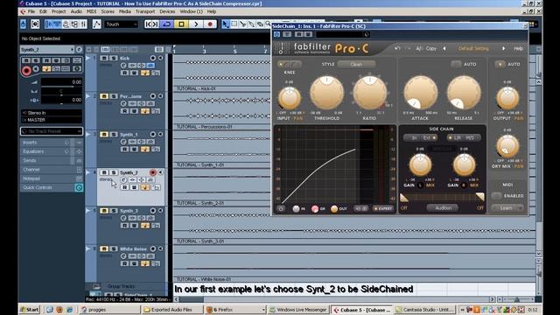Click the automation curve icon beside Touch
Viewport: 560px width, 315px height.
(96, 24)
